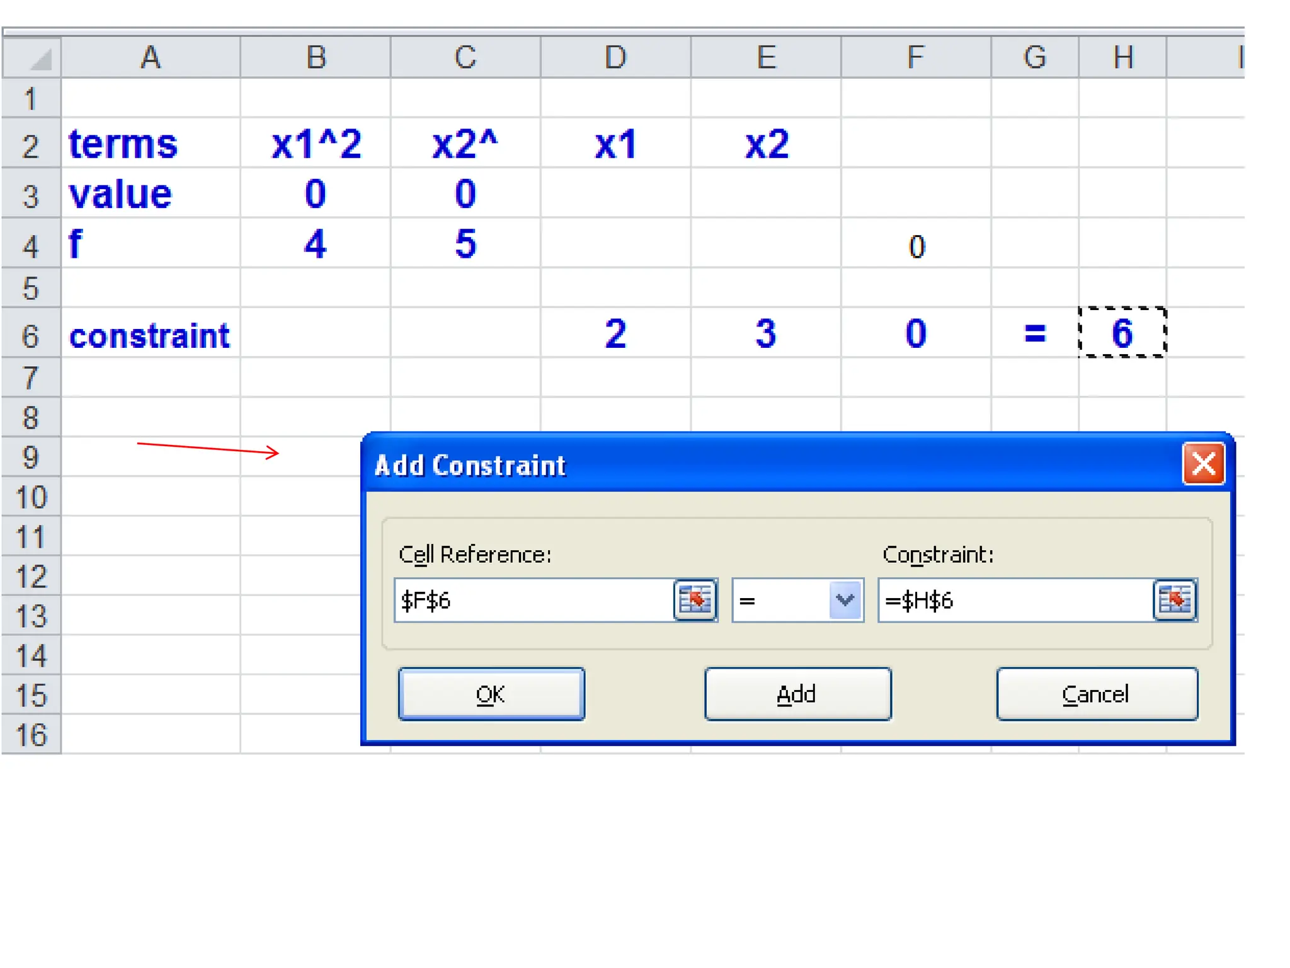1290x968 pixels.
Task: Close the Add Constraint dialog
Action: pyautogui.click(x=1203, y=464)
